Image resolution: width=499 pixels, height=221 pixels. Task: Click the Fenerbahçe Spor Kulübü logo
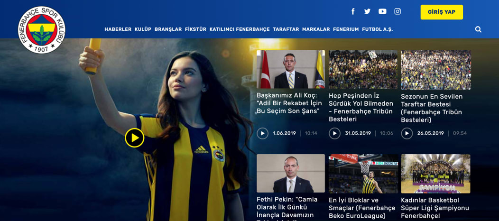click(42, 30)
